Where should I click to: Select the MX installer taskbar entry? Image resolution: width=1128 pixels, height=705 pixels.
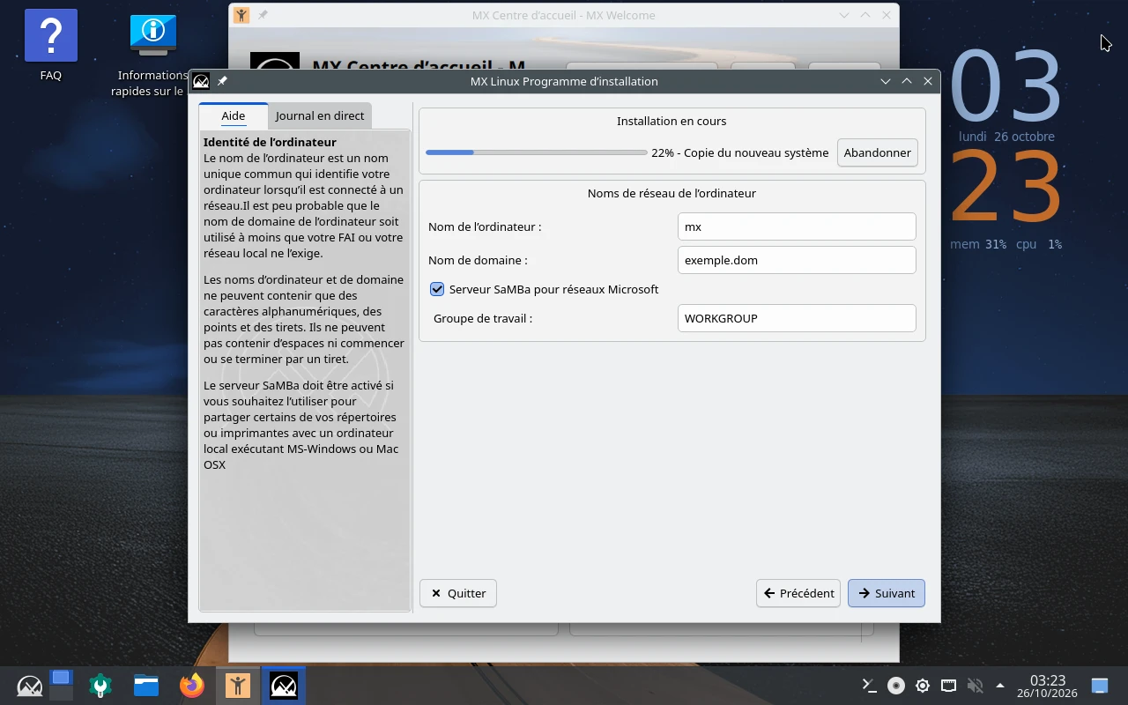point(284,685)
